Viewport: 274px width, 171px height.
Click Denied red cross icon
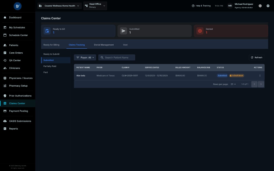pos(200,31)
